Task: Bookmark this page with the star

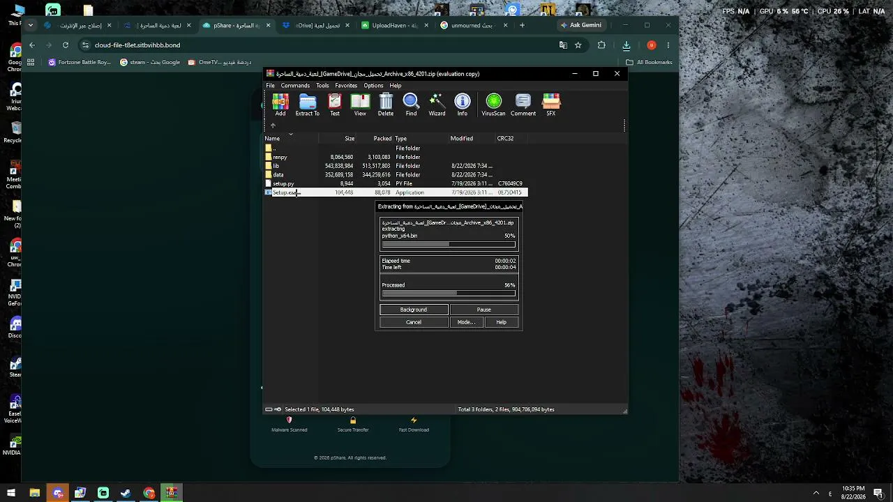Action: click(x=578, y=45)
